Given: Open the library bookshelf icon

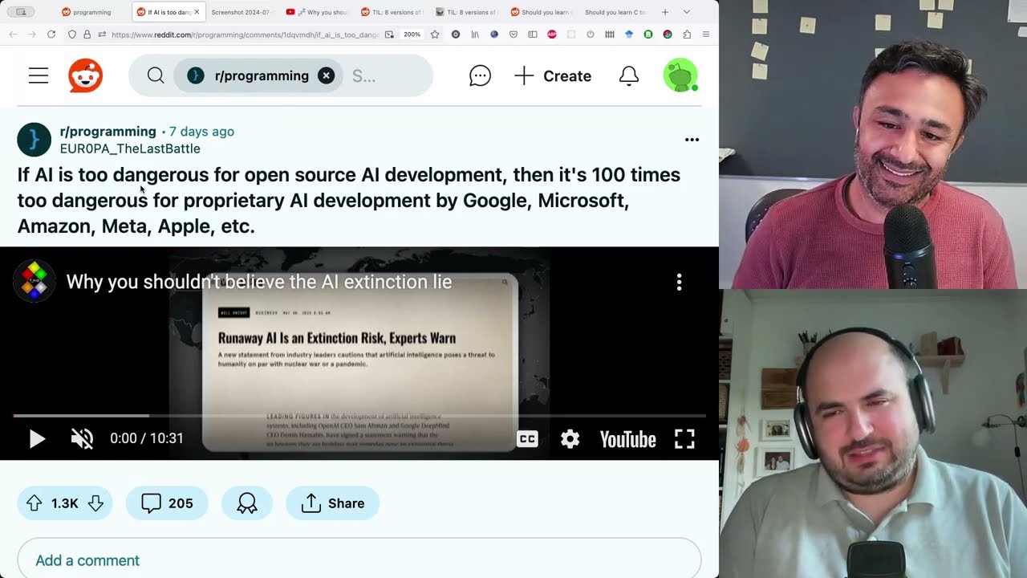Looking at the screenshot, I should click(x=475, y=35).
